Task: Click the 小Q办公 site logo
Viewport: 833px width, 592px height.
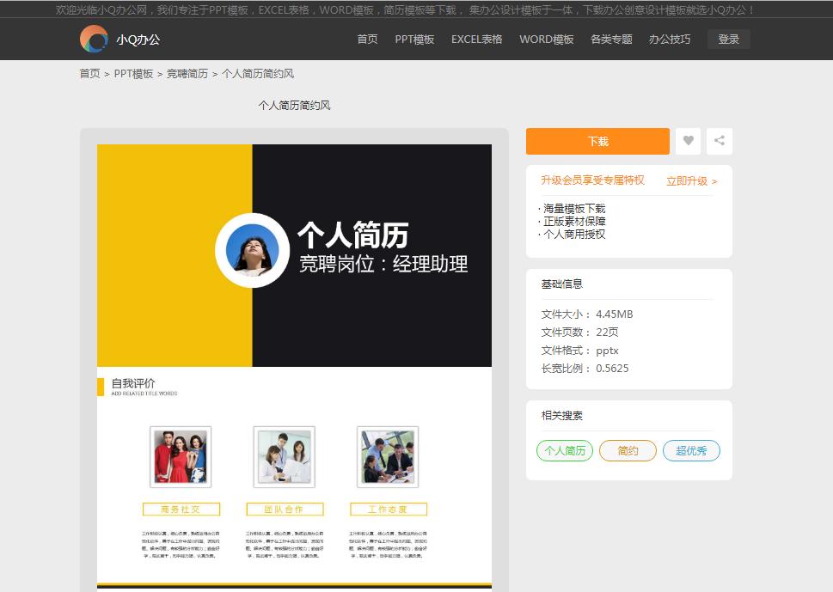Action: tap(119, 39)
